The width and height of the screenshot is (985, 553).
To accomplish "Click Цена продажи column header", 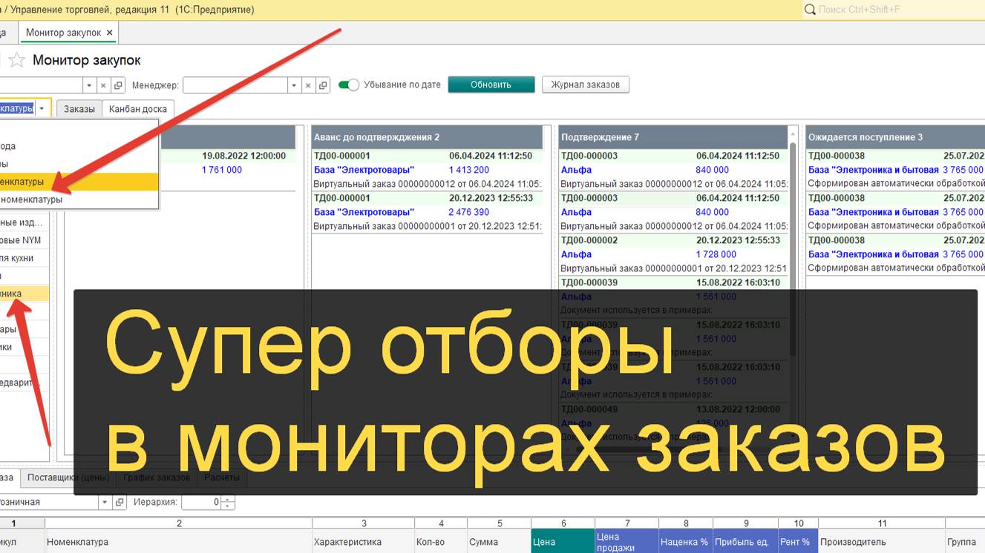I will [x=626, y=542].
